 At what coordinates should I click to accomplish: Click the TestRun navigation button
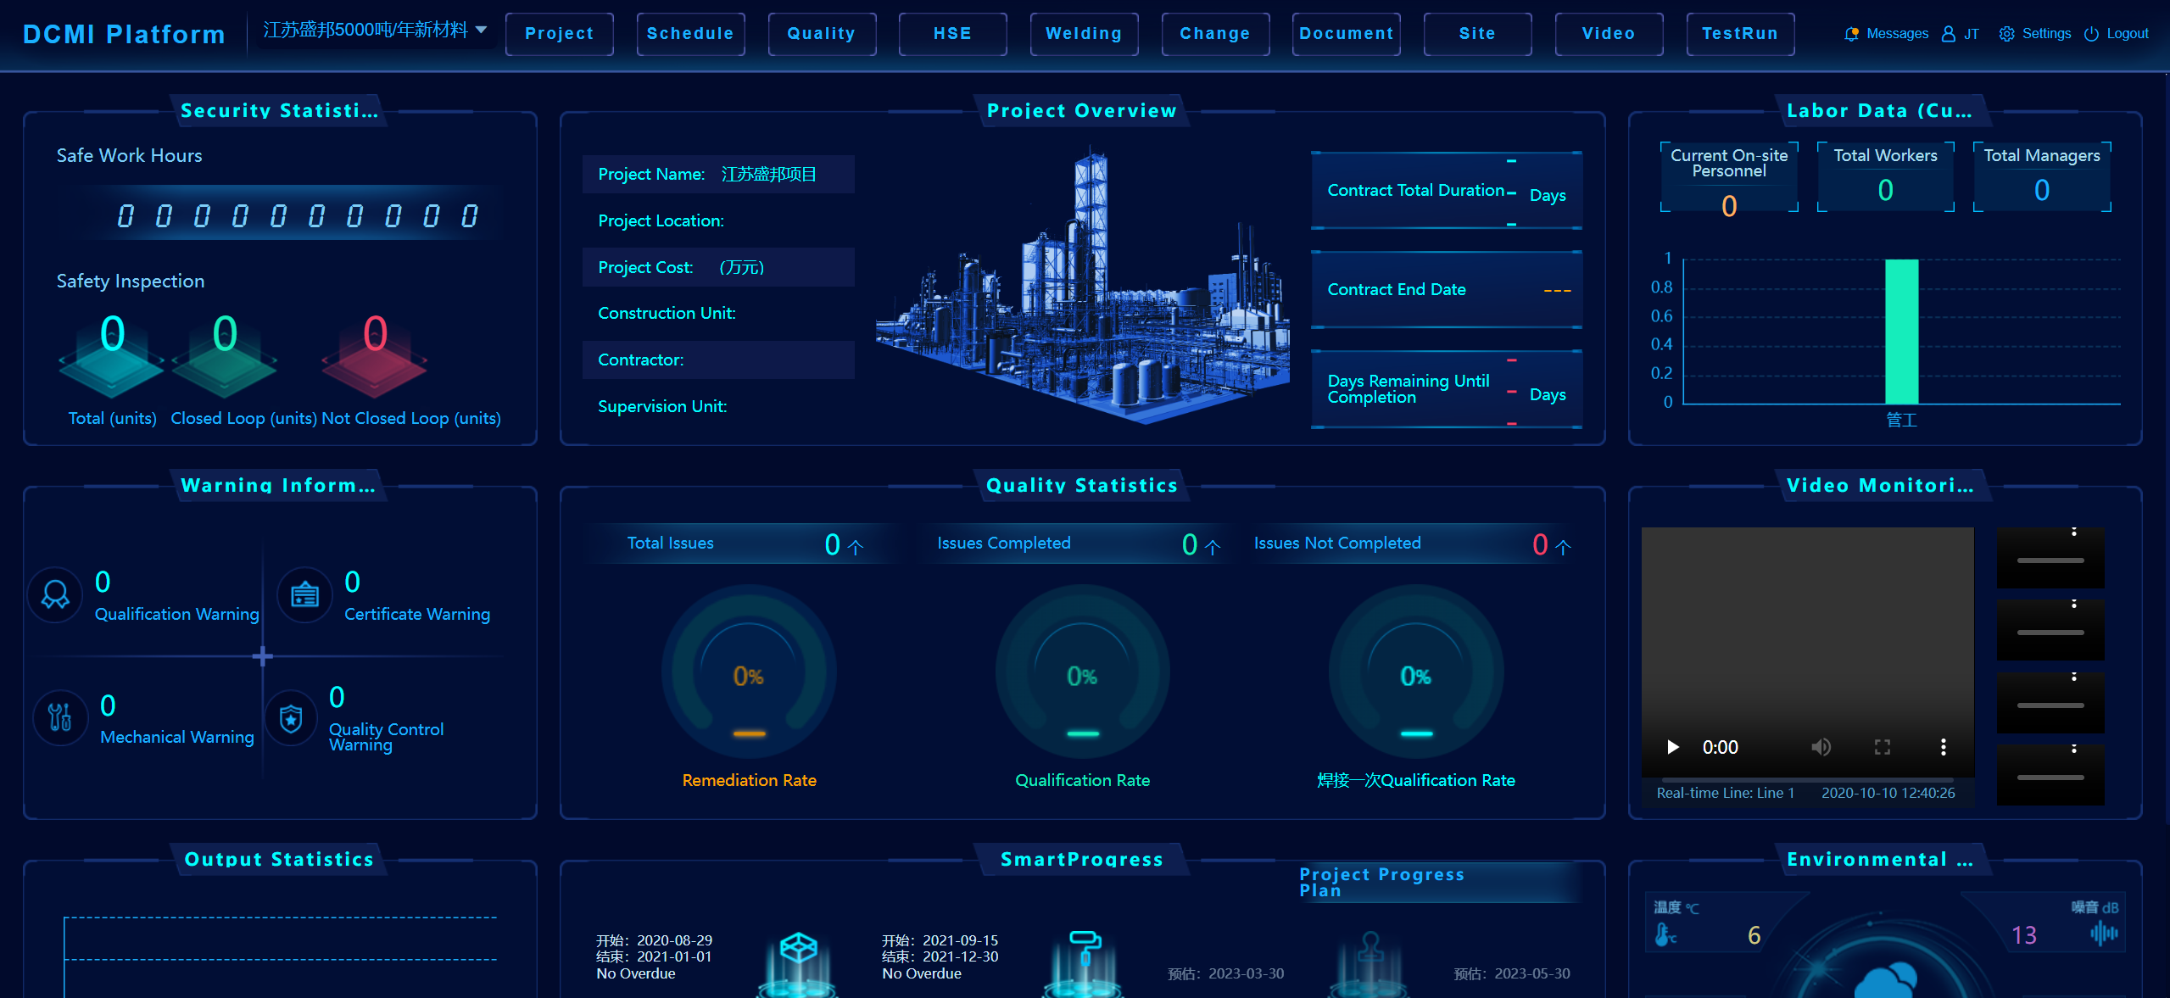point(1739,34)
